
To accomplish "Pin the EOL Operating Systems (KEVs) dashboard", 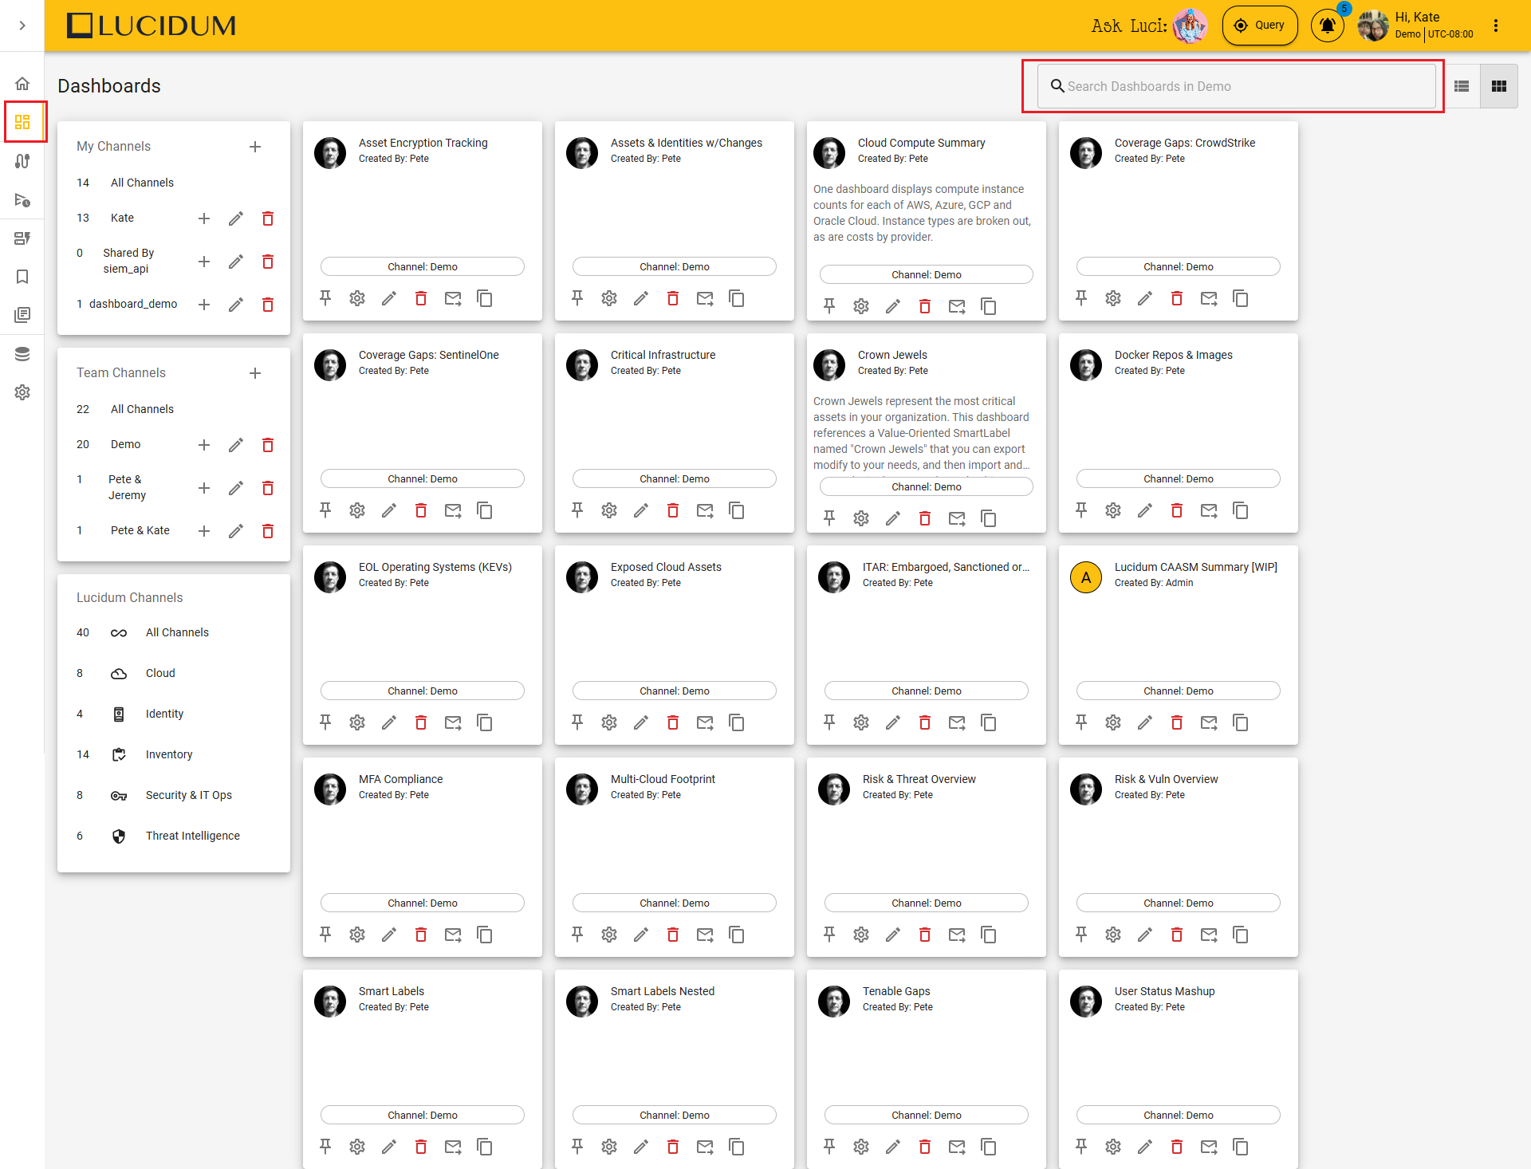I will pyautogui.click(x=325, y=722).
